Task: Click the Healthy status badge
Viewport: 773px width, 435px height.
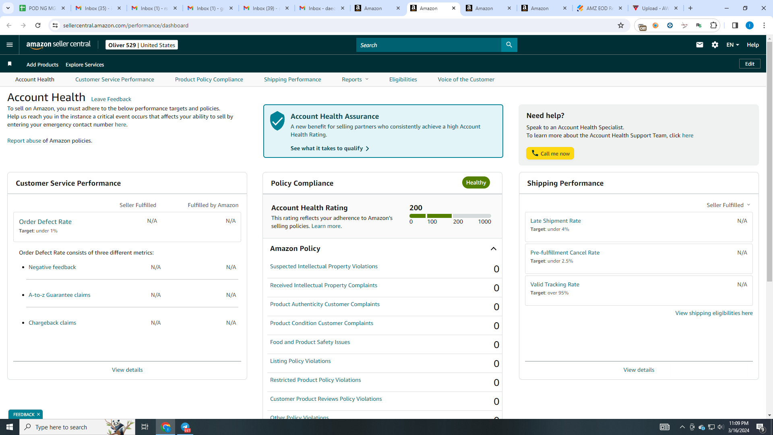Action: click(x=476, y=182)
